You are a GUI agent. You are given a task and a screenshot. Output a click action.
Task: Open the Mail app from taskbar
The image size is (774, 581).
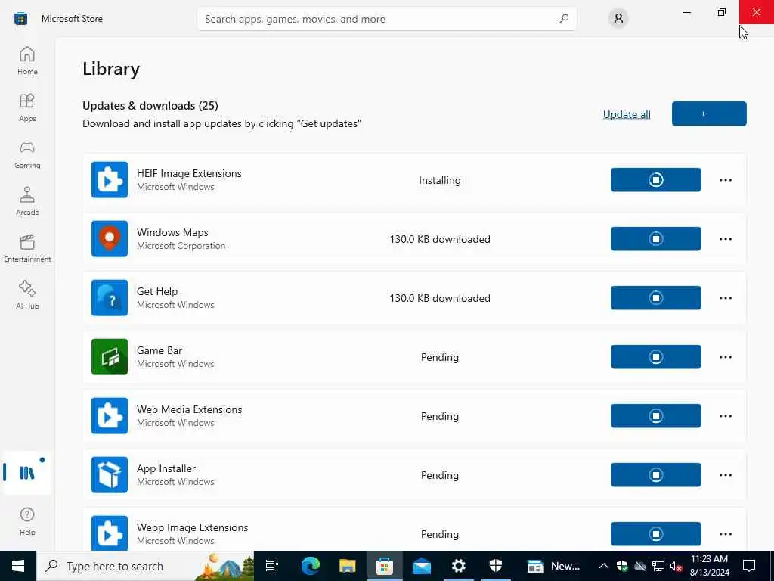click(422, 566)
